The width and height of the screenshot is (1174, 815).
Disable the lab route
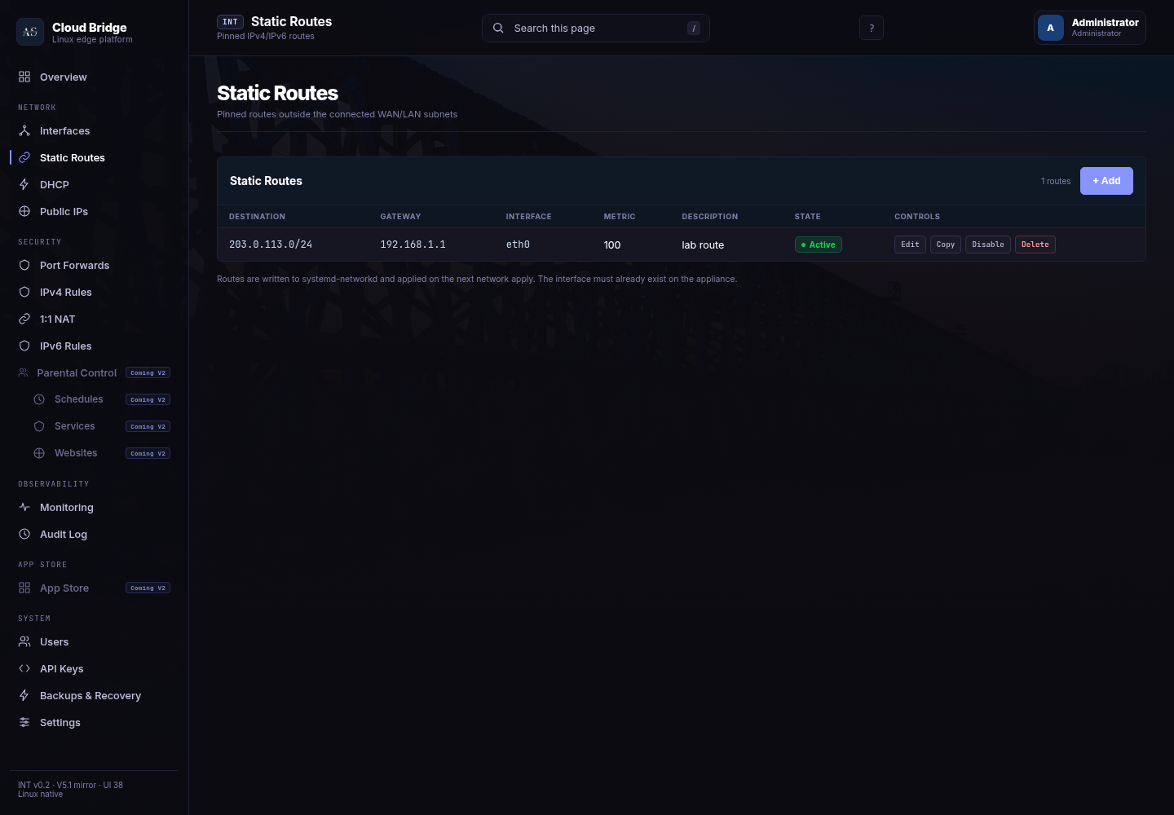coord(988,244)
